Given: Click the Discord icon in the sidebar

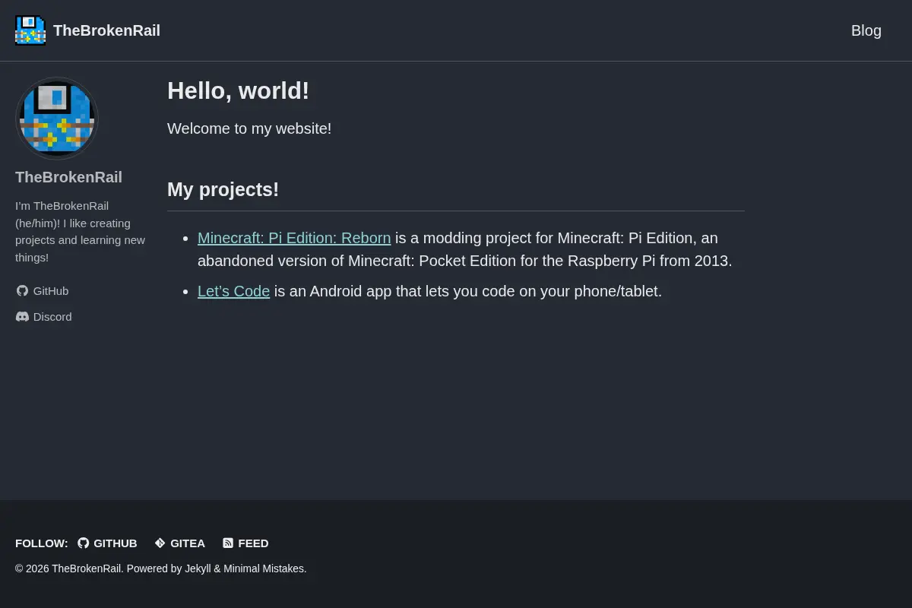Looking at the screenshot, I should (23, 317).
